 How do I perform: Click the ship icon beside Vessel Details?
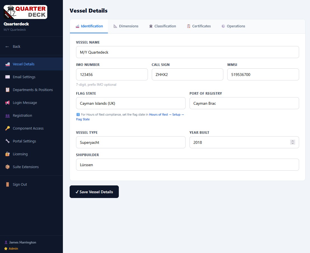click(x=8, y=64)
